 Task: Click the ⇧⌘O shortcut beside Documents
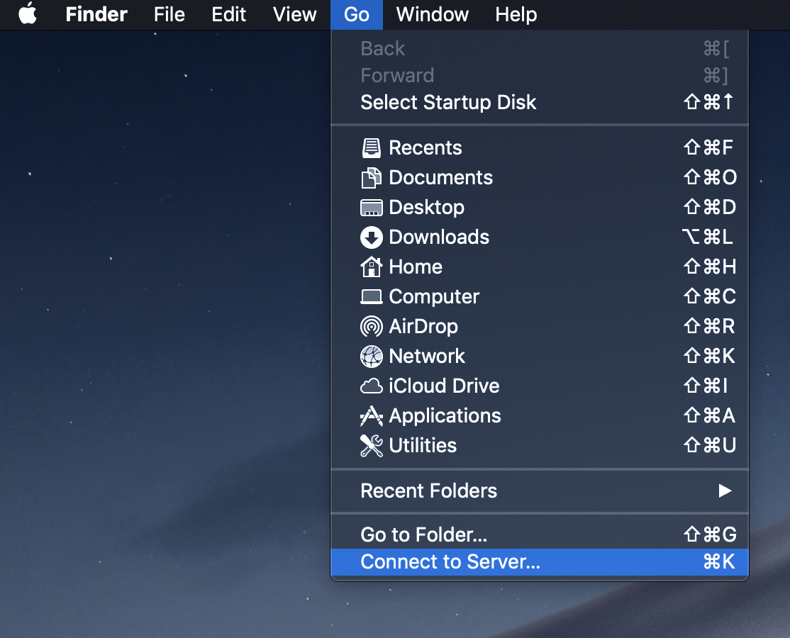point(710,177)
